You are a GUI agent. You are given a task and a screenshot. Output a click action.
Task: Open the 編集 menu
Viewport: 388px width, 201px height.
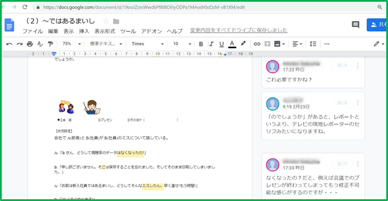click(53, 31)
